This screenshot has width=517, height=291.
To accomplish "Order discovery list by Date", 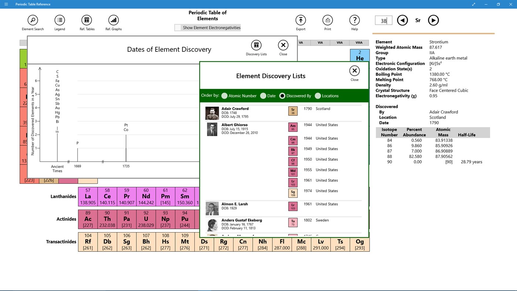I will tap(264, 95).
